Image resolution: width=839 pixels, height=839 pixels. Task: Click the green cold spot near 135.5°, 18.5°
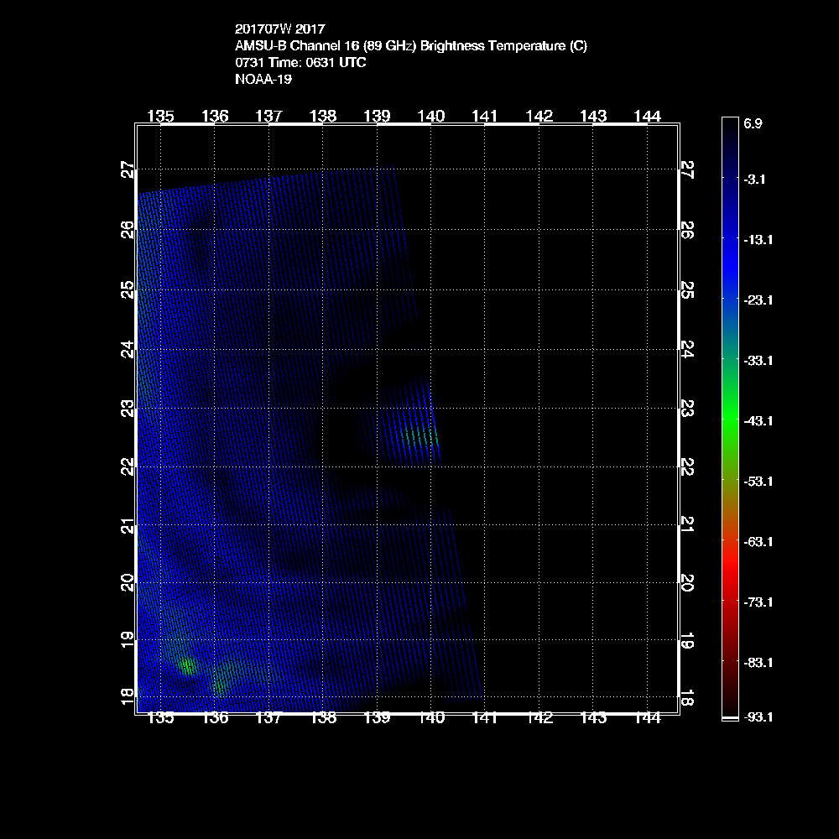186,666
